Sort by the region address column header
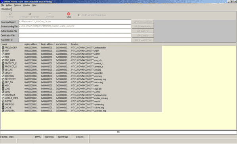This screenshot has width=237, height=144. (x=31, y=44)
